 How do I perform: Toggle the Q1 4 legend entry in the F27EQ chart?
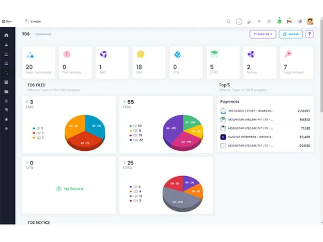pyautogui.click(x=135, y=187)
